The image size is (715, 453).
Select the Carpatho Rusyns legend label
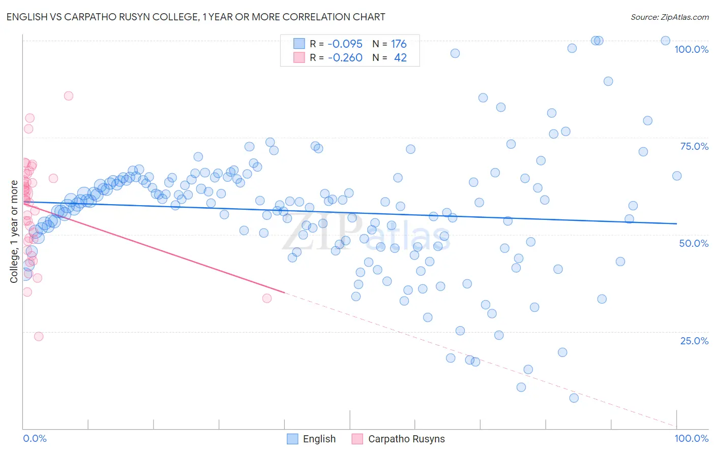(406, 439)
